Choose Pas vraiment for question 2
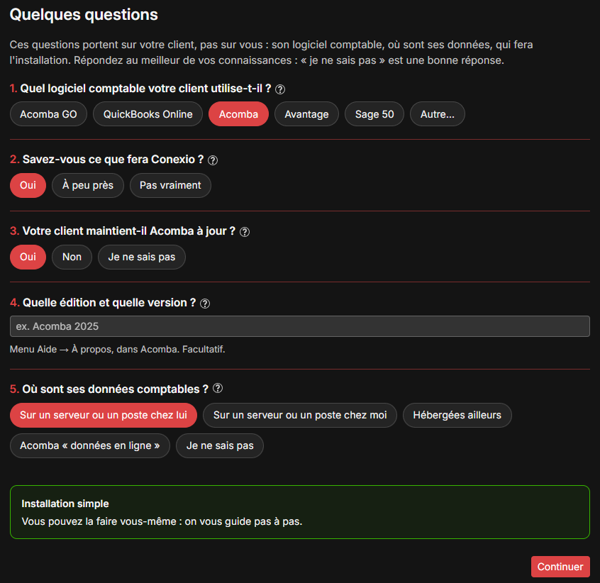This screenshot has width=600, height=583. [x=170, y=186]
